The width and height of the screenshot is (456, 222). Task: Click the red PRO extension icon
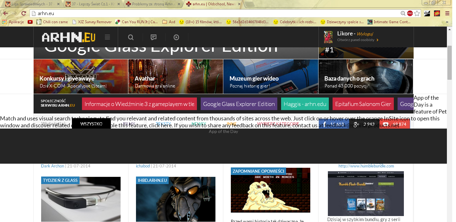(x=410, y=13)
